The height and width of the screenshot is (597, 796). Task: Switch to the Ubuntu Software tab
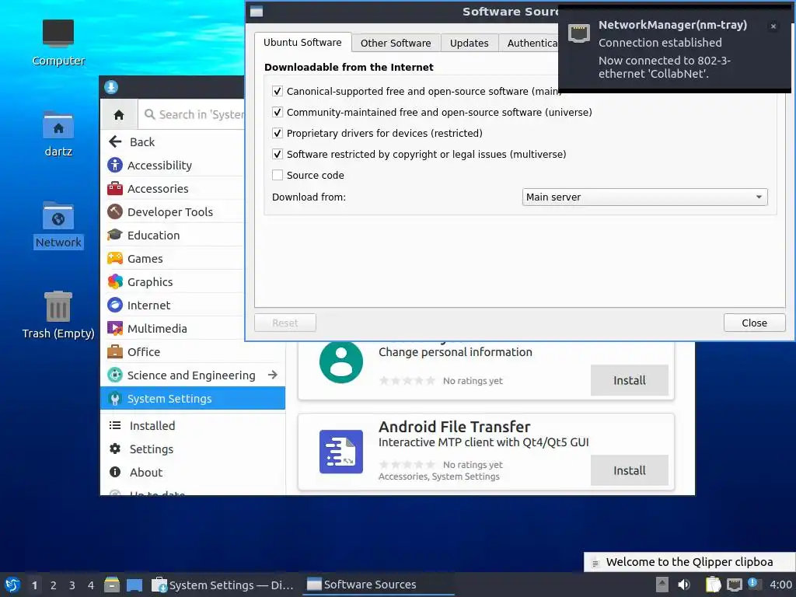tap(302, 43)
